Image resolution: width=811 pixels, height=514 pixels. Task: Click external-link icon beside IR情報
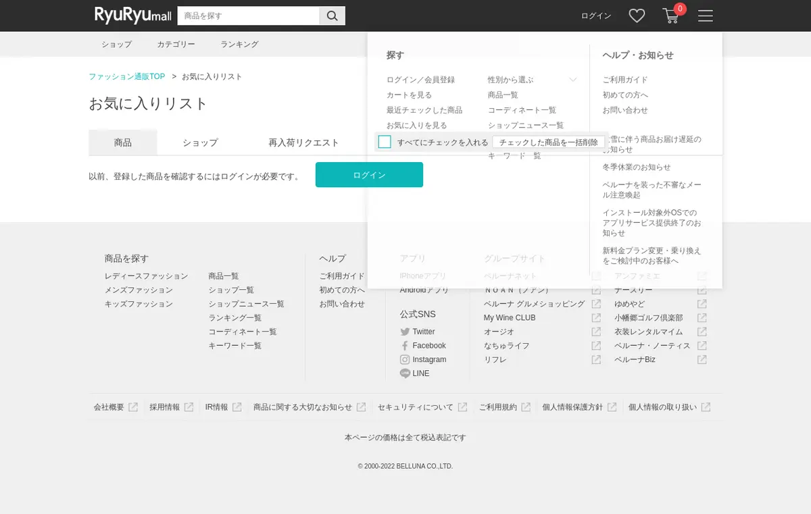coord(237,407)
